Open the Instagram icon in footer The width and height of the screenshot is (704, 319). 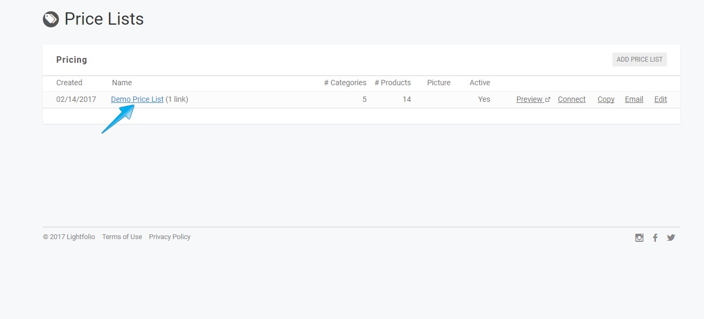639,238
